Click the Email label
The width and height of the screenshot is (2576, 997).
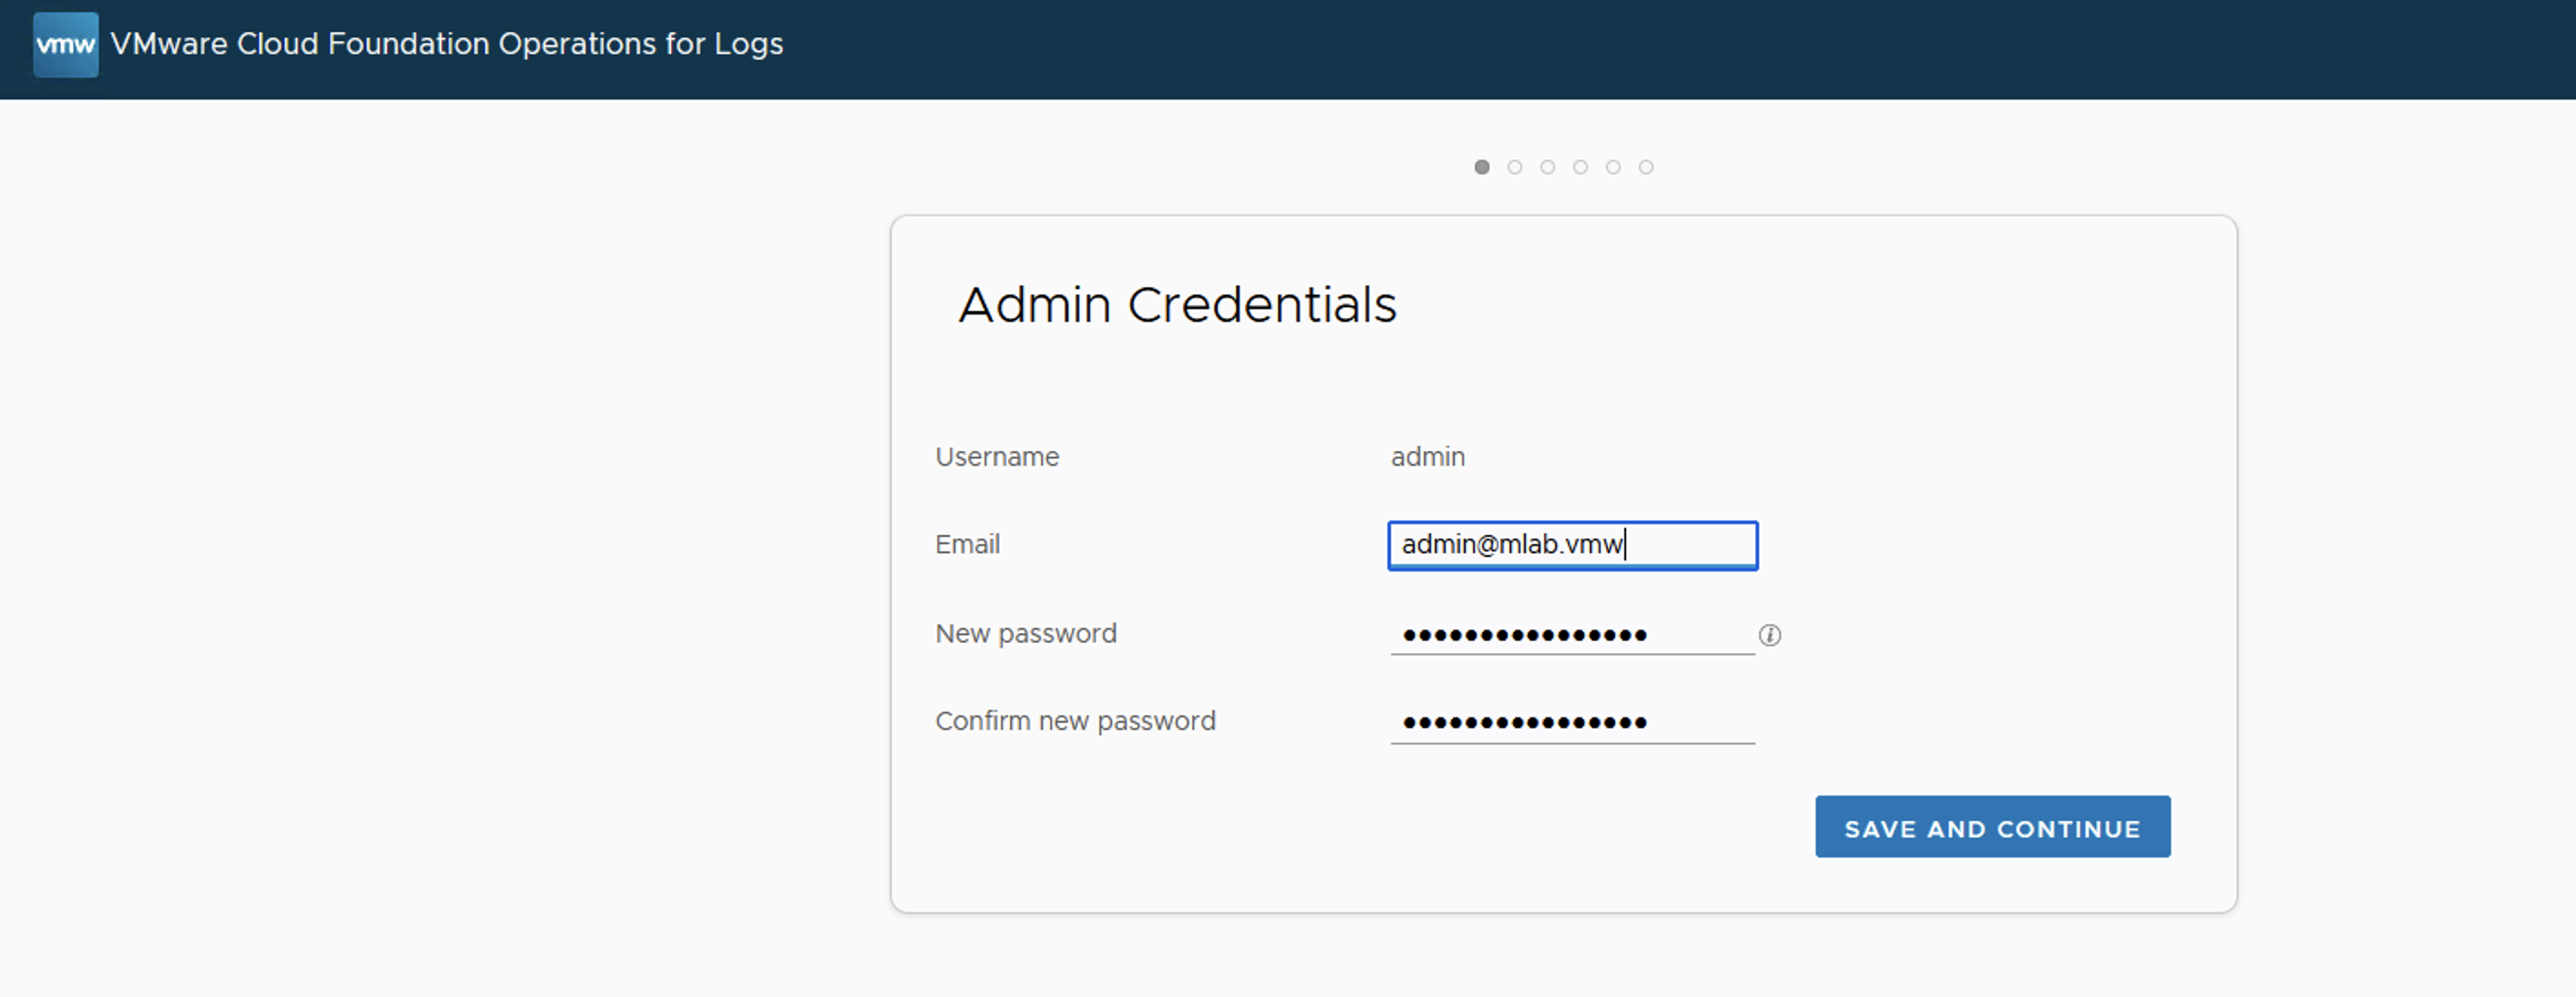tap(967, 544)
